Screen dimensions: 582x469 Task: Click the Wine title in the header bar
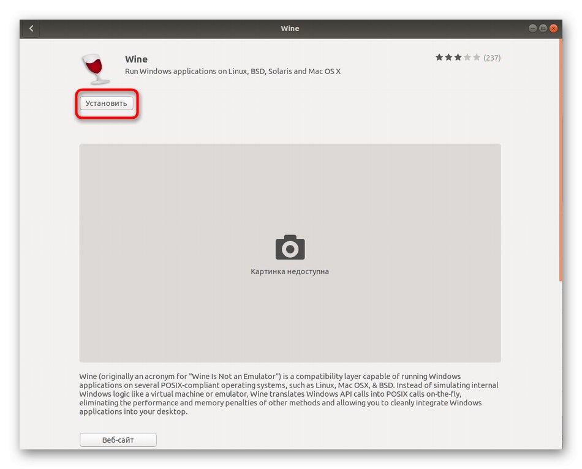[290, 29]
